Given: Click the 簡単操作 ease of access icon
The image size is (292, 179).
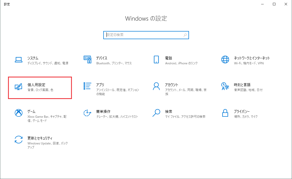Looking at the screenshot, I should click(x=87, y=113).
